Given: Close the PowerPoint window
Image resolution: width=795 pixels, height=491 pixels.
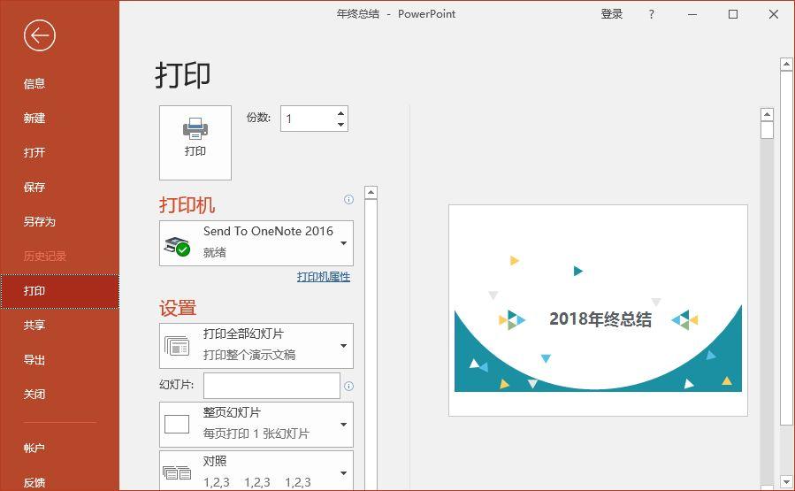Looking at the screenshot, I should coord(773,14).
